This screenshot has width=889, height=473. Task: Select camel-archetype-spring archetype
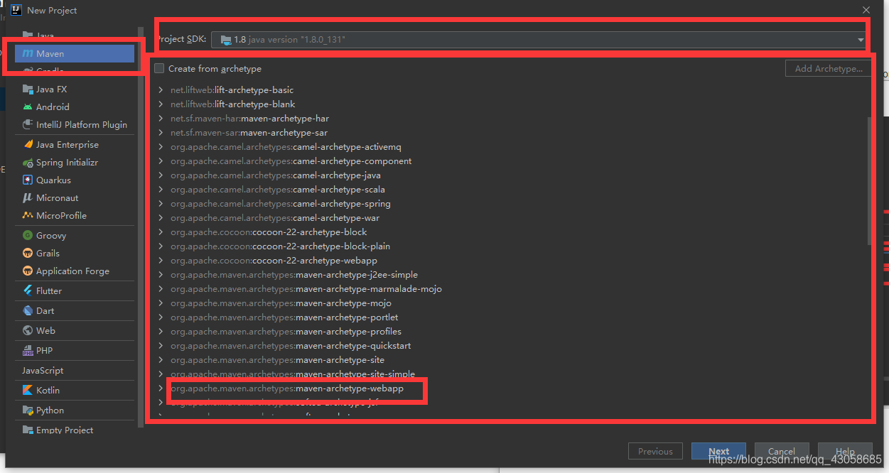click(280, 204)
